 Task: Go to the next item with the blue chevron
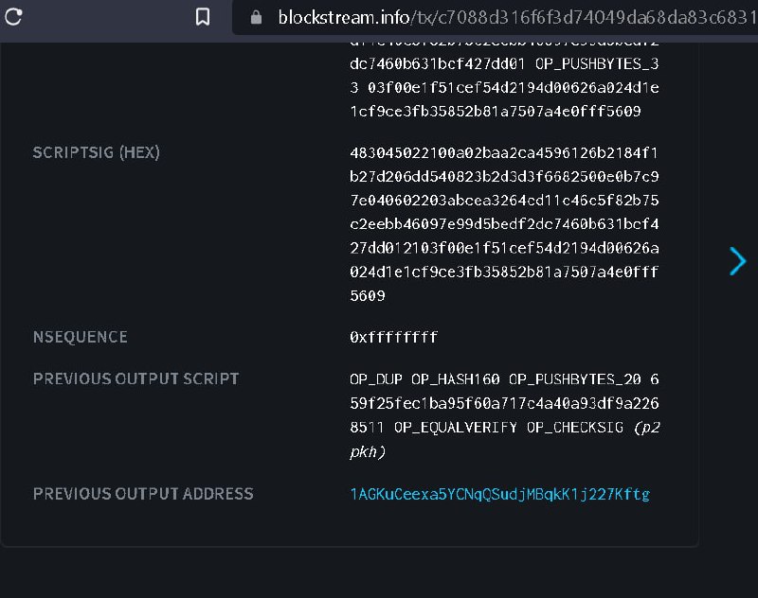click(x=737, y=261)
